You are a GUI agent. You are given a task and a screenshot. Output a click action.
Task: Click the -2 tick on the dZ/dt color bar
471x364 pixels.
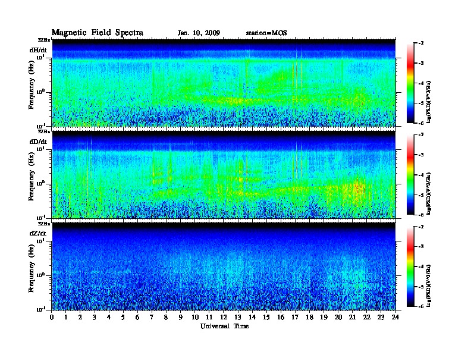click(x=421, y=227)
